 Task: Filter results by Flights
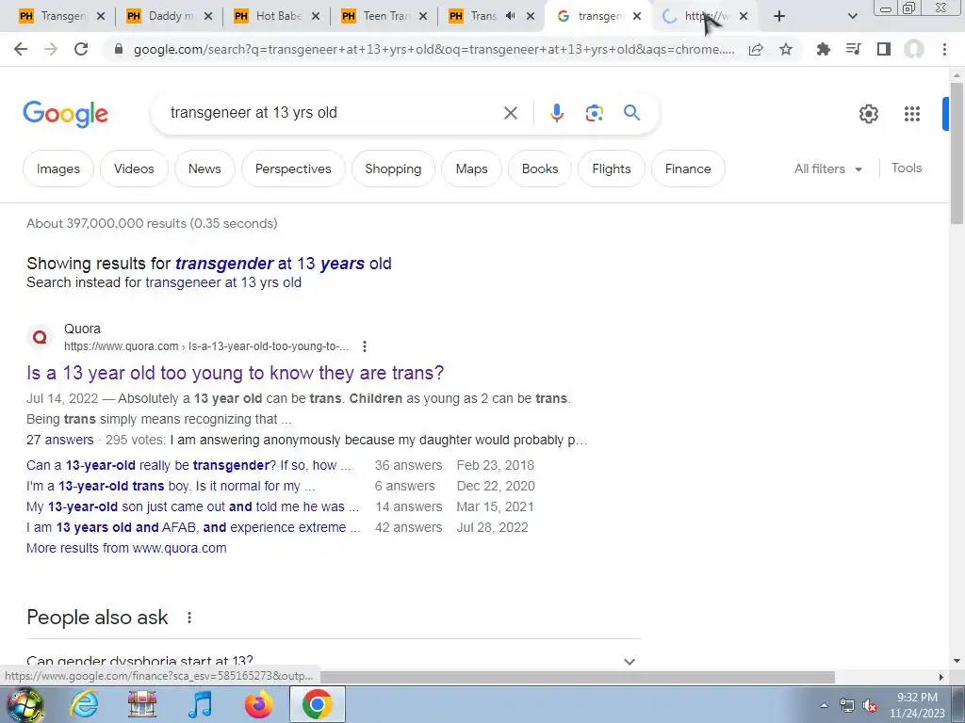[x=611, y=169]
